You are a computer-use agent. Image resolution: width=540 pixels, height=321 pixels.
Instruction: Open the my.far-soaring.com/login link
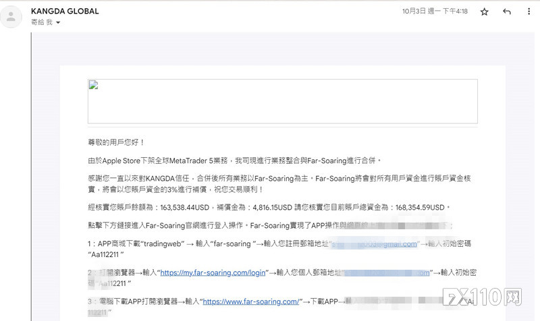(213, 273)
